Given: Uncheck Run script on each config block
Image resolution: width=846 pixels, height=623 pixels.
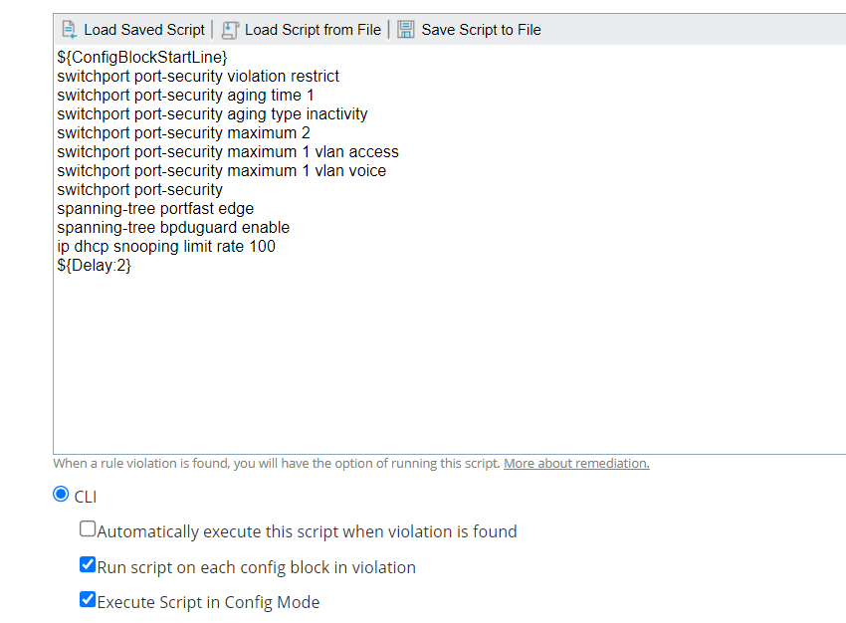Looking at the screenshot, I should point(88,566).
